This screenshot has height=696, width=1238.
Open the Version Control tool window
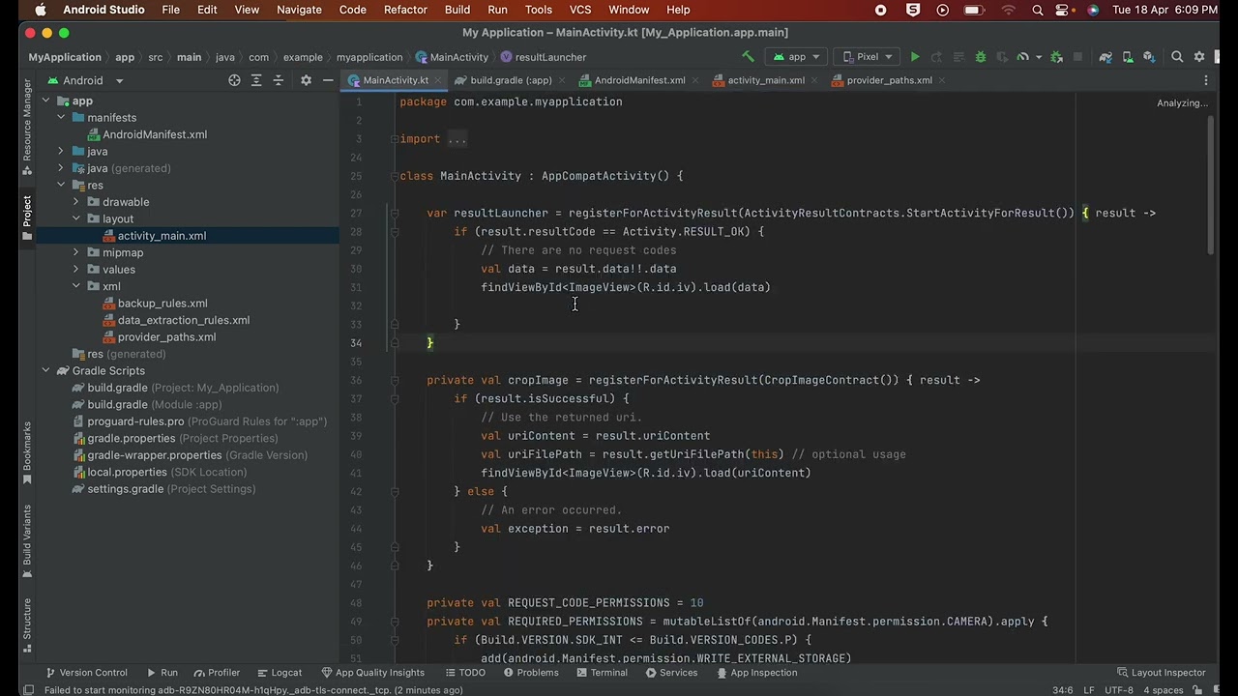point(85,673)
